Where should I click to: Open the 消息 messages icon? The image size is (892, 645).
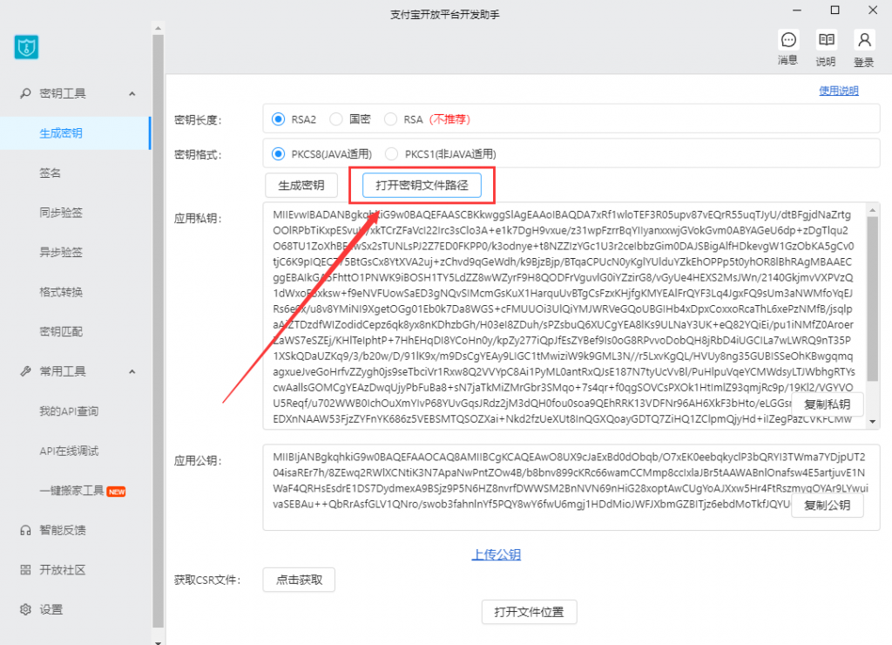click(788, 40)
